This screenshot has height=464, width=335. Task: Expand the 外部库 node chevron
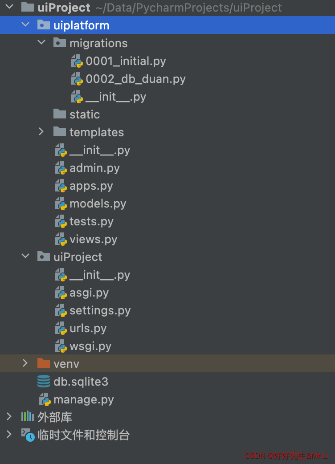(x=9, y=416)
